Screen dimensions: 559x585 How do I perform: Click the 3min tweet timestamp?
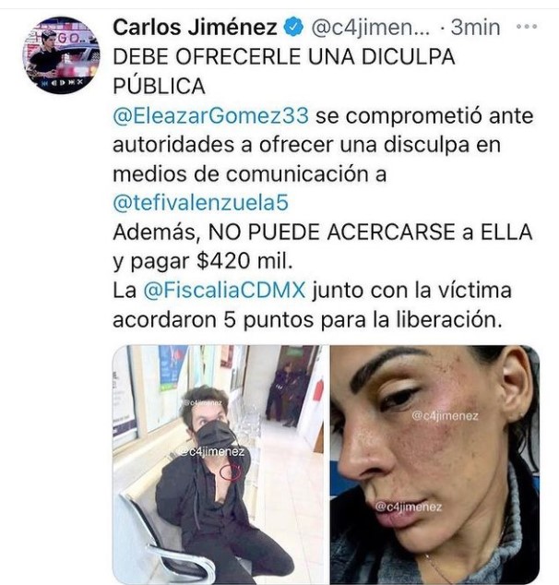tap(475, 28)
